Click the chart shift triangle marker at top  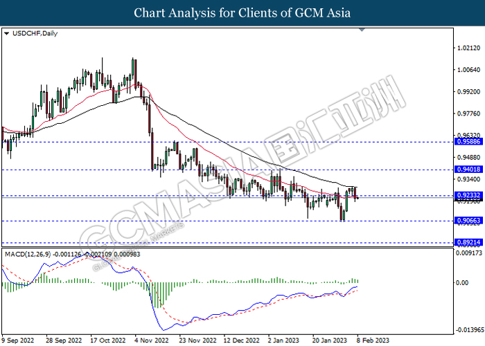362,30
